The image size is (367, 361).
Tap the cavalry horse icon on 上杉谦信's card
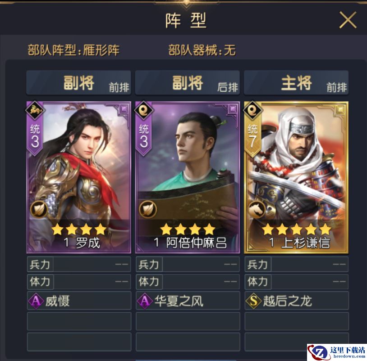pyautogui.click(x=257, y=209)
